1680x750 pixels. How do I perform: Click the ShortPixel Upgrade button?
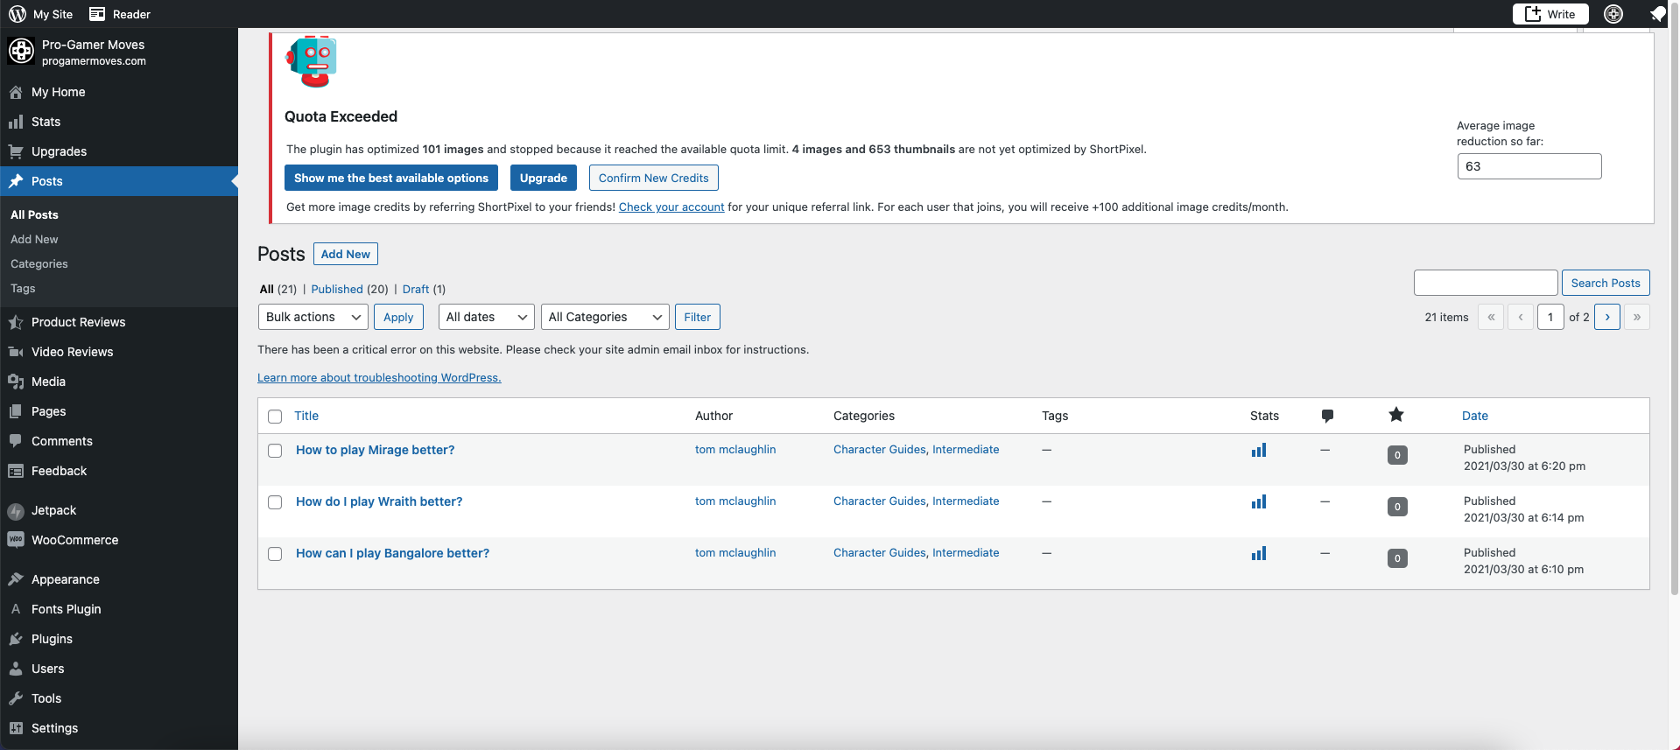pyautogui.click(x=544, y=178)
